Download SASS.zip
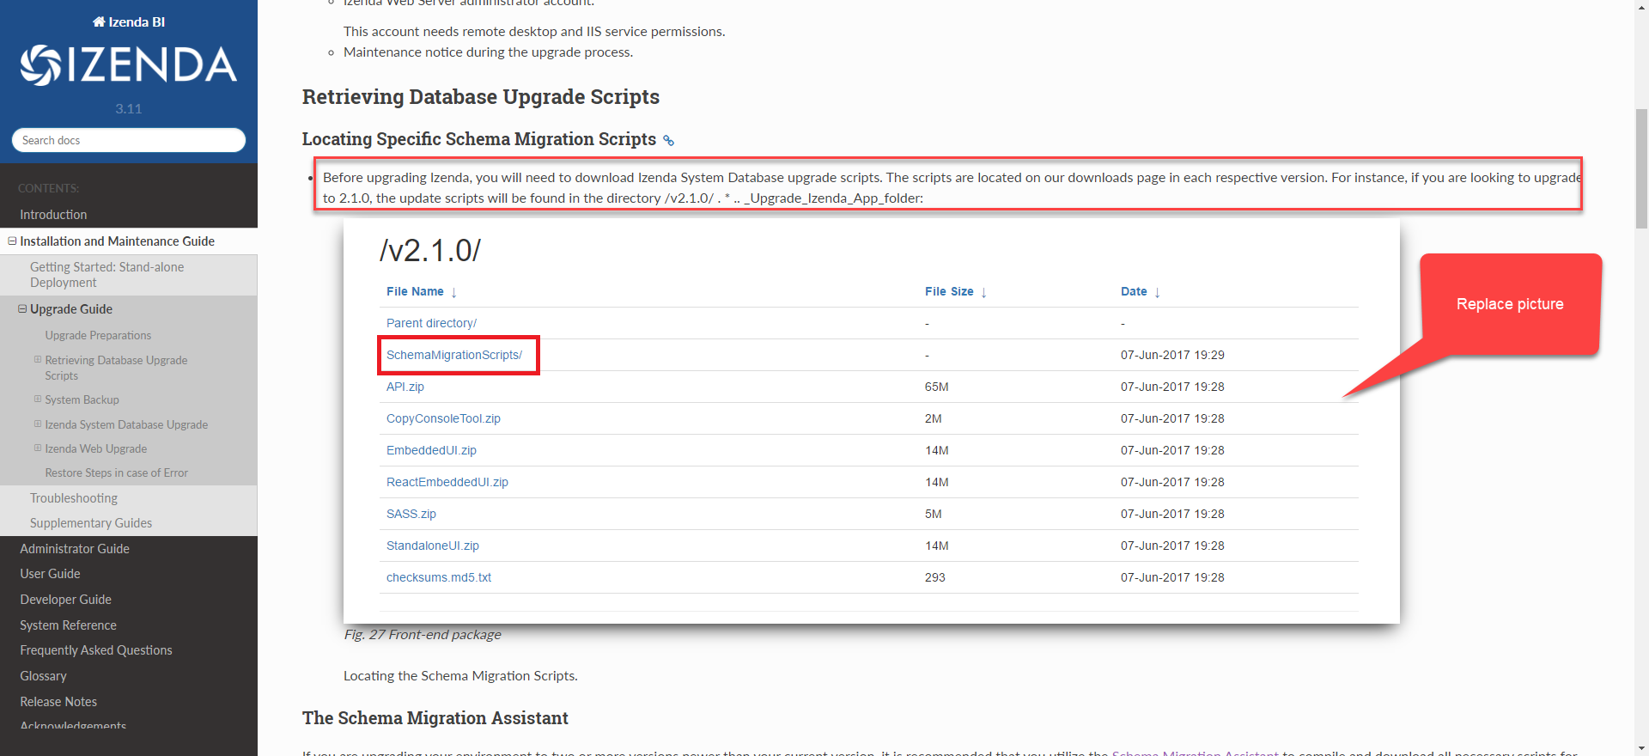This screenshot has height=756, width=1649. pos(411,514)
